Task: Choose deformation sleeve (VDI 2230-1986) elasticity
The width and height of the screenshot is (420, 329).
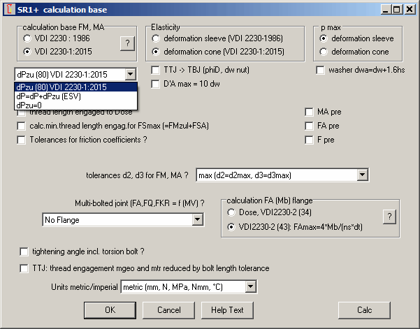Action: [157, 38]
